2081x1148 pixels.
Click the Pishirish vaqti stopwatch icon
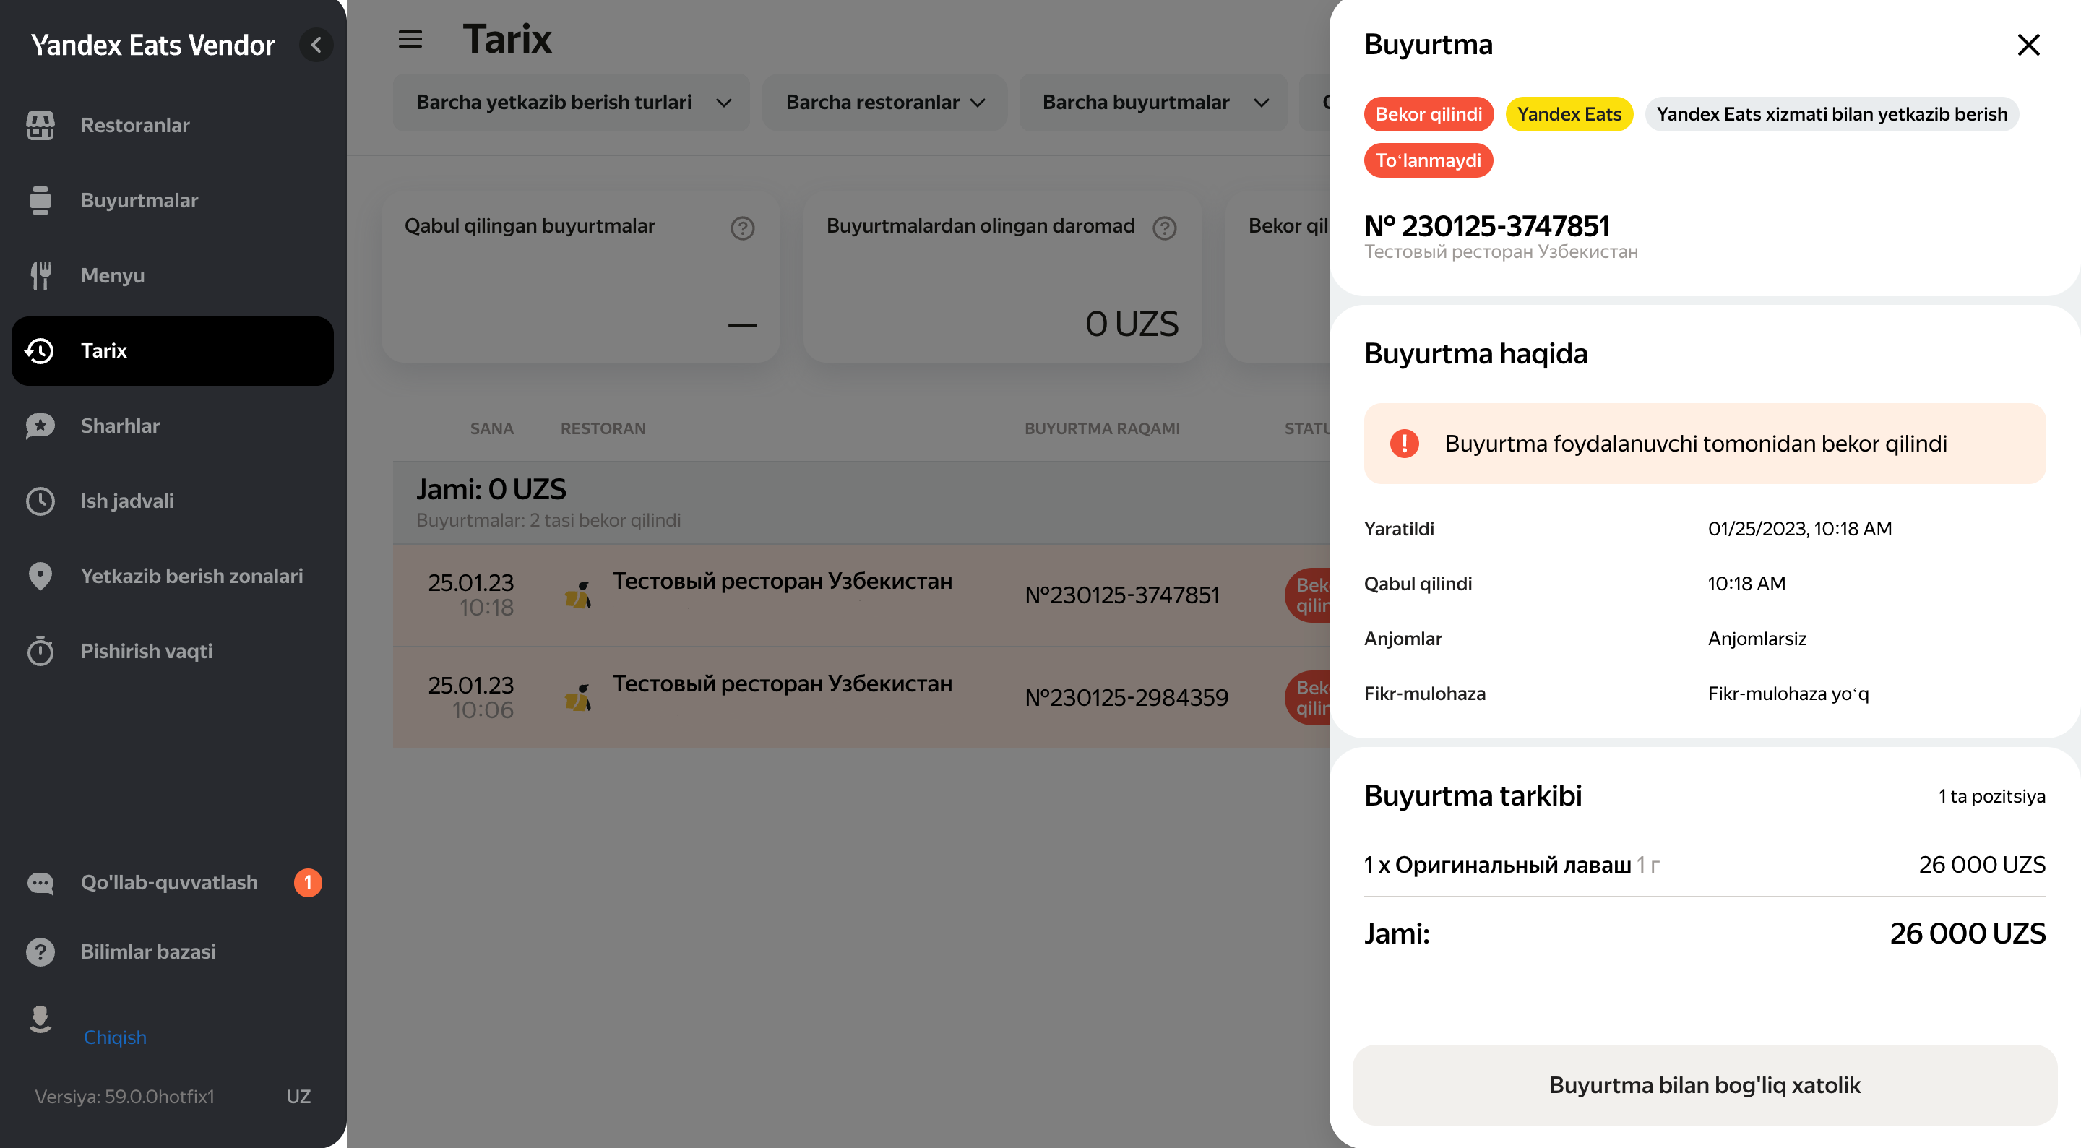tap(40, 651)
